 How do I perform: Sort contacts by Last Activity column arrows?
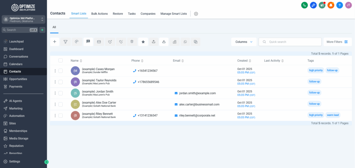[283, 61]
